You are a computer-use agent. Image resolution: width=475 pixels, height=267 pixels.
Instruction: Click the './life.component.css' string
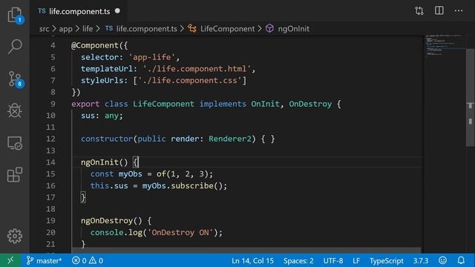[190, 81]
